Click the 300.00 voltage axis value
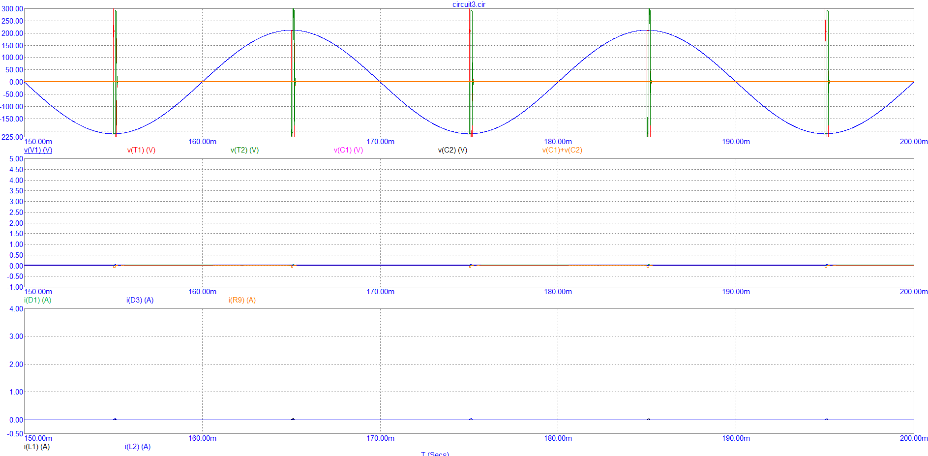 point(12,9)
